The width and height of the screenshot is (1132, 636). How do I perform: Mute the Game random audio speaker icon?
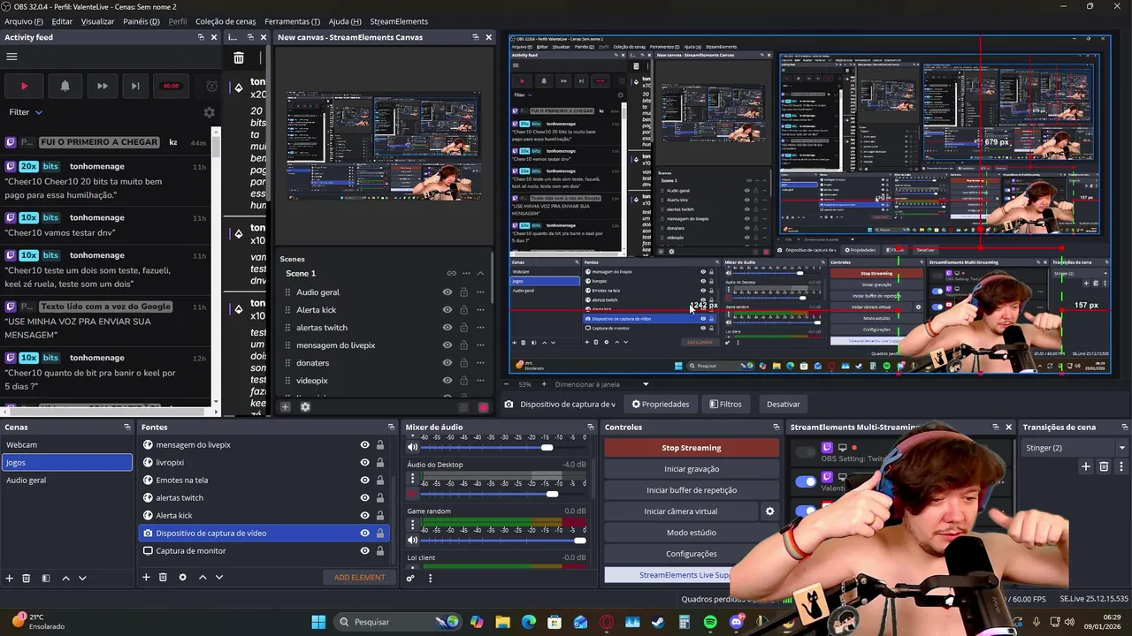click(412, 540)
